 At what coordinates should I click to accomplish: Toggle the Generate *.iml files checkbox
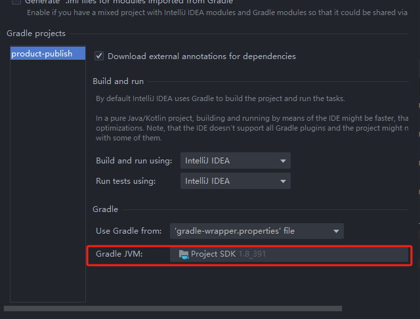pos(16,2)
